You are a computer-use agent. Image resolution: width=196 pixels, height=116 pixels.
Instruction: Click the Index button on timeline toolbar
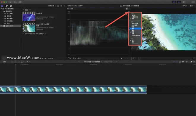coord(5,62)
